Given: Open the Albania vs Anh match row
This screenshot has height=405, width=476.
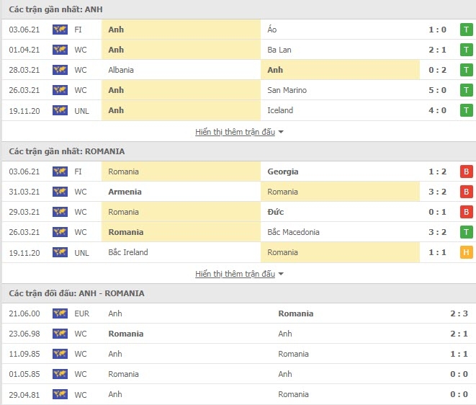Looking at the screenshot, I should pyautogui.click(x=238, y=70).
